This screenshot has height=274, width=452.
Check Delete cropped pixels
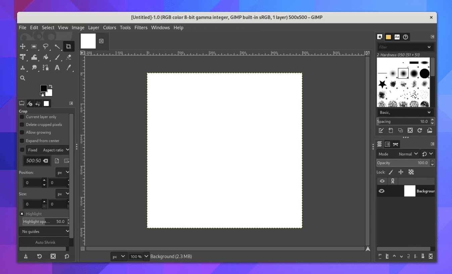click(22, 125)
